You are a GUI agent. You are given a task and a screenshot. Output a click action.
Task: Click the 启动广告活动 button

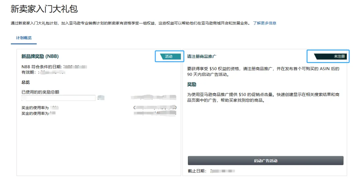[265, 161]
